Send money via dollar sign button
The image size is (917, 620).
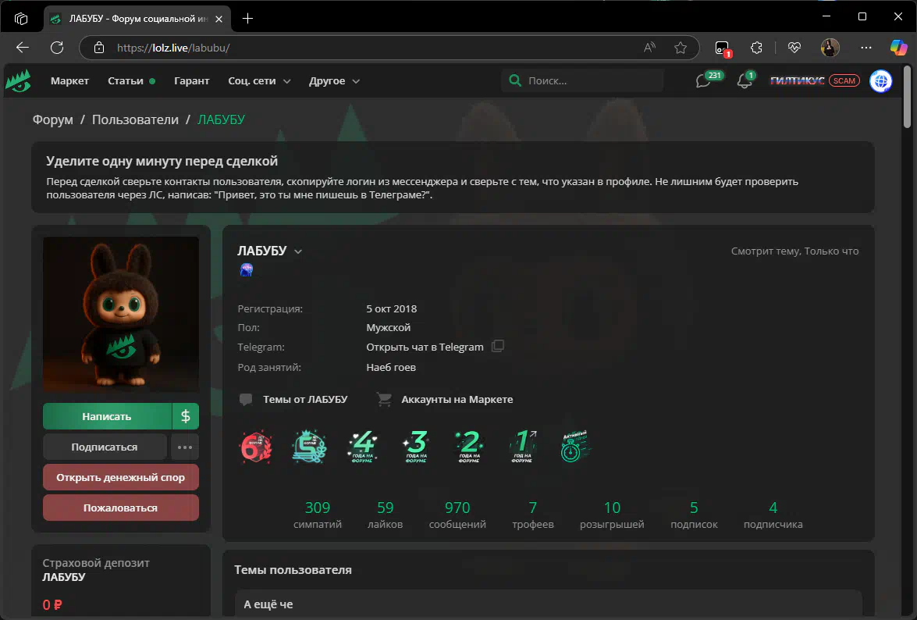[x=186, y=416]
